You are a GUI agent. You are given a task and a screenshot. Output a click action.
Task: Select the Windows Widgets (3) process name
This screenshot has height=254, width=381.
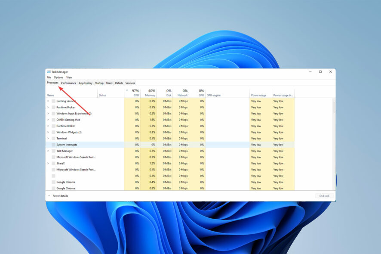tap(69, 132)
